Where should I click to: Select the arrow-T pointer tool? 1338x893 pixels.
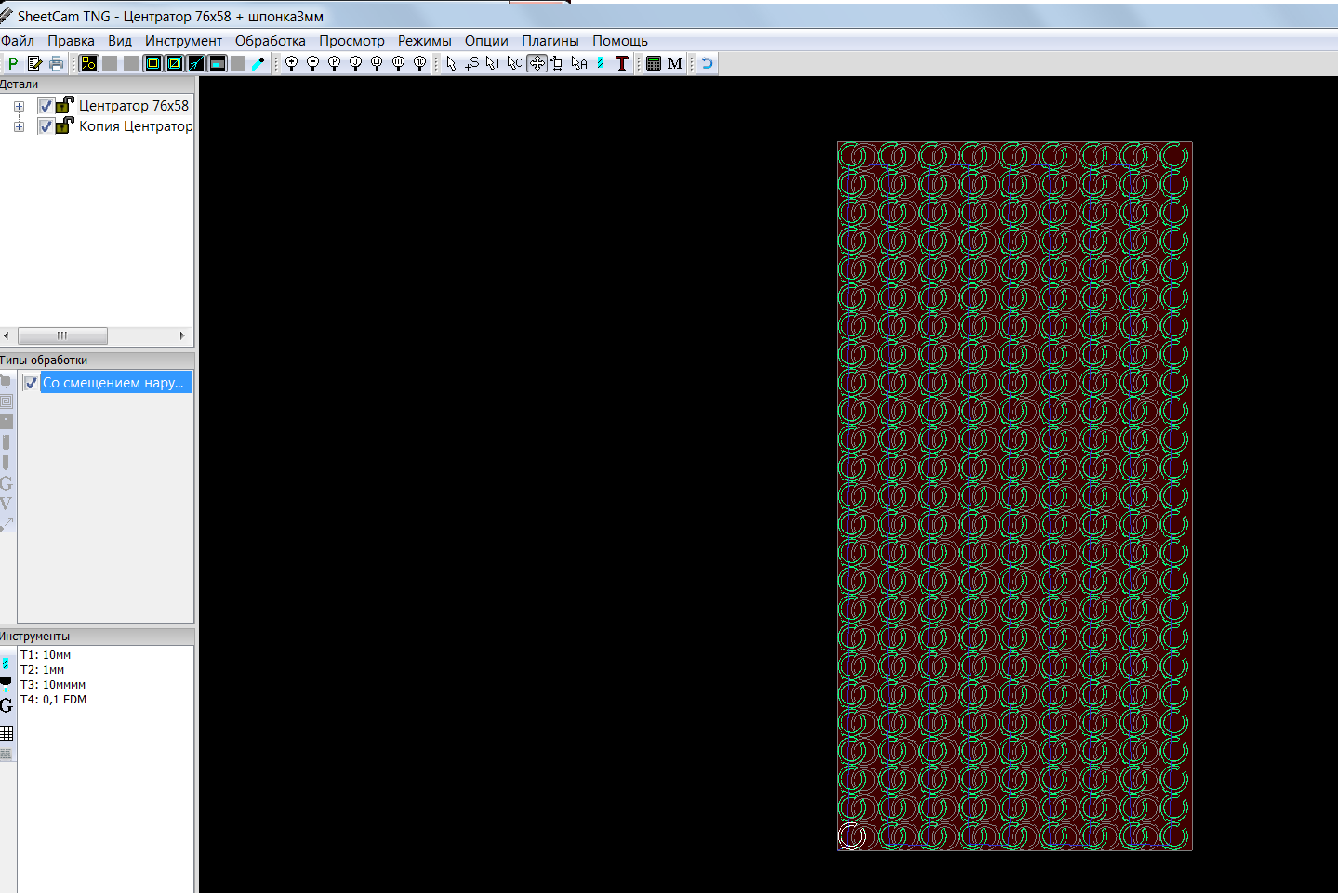[494, 63]
